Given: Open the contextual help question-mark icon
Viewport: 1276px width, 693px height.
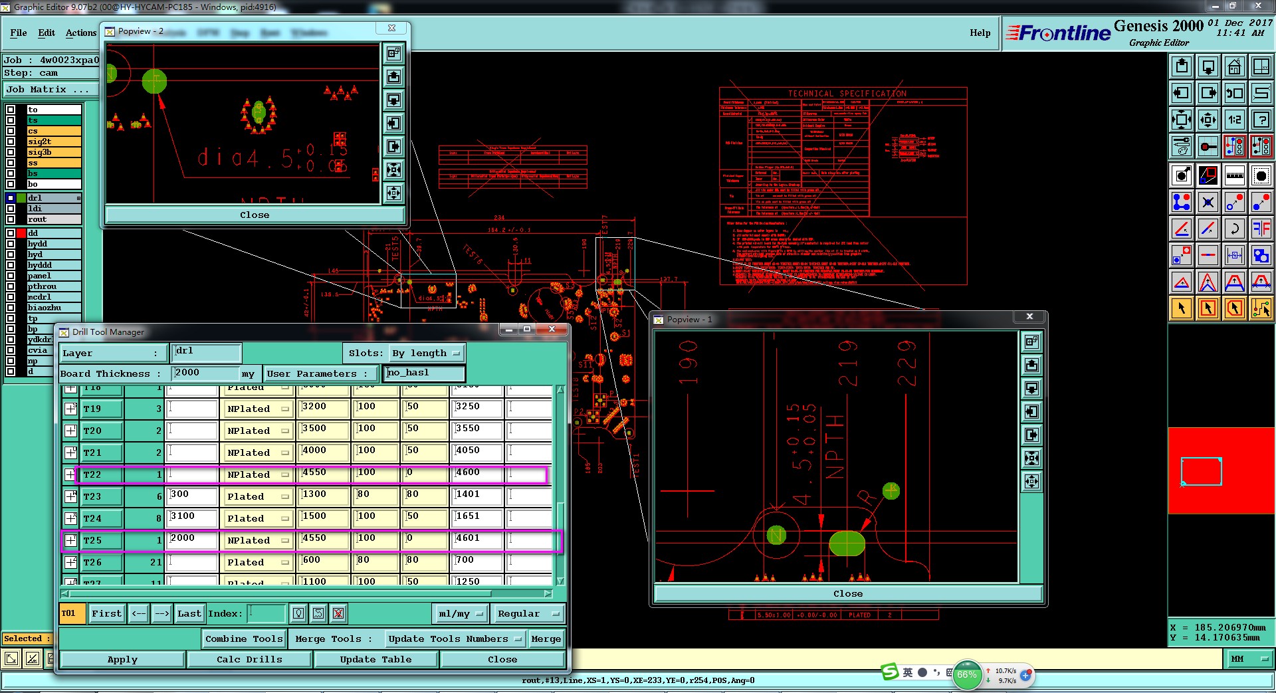Looking at the screenshot, I should pos(1261,120).
